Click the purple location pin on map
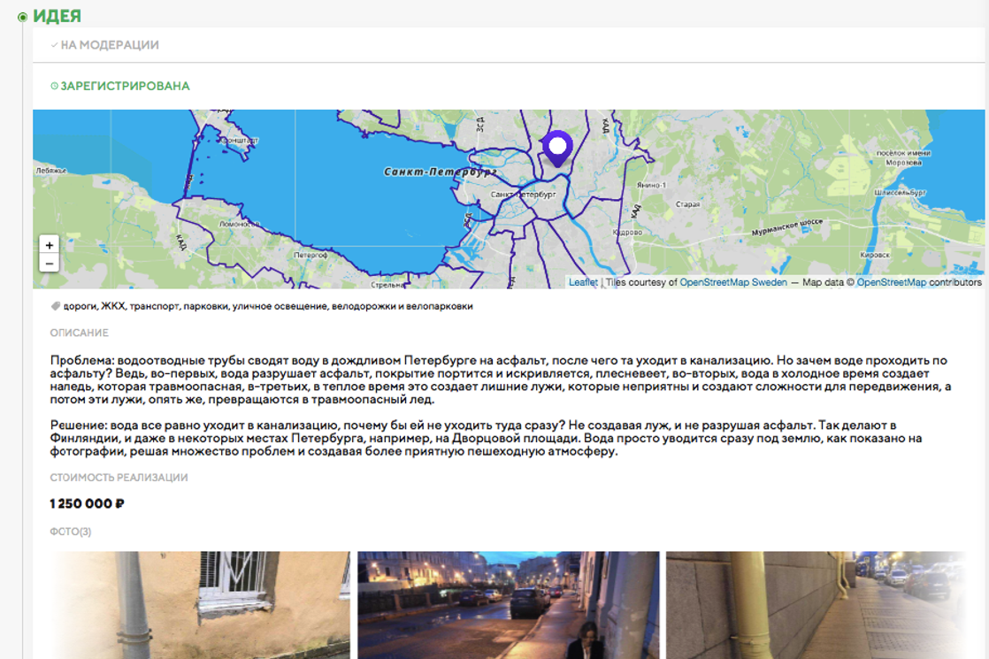Viewport: 989px width, 659px height. pyautogui.click(x=557, y=148)
